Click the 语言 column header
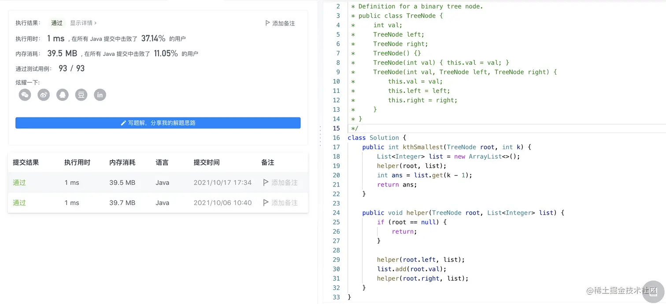Viewport: 666px width, 304px height. (162, 162)
